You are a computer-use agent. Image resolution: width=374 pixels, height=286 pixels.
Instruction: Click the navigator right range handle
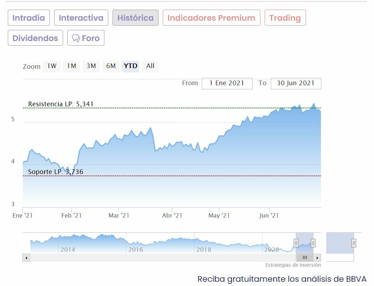pyautogui.click(x=313, y=243)
